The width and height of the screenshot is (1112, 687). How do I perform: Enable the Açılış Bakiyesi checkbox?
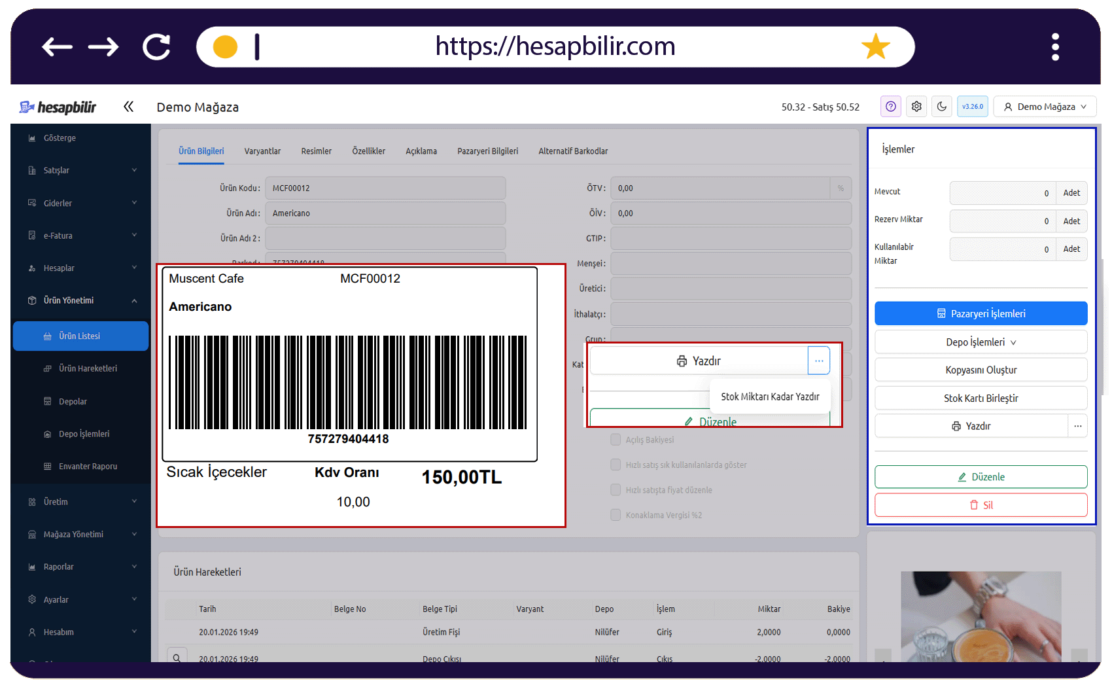pyautogui.click(x=616, y=440)
